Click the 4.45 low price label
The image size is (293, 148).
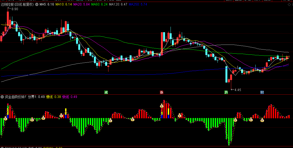(x=238, y=90)
